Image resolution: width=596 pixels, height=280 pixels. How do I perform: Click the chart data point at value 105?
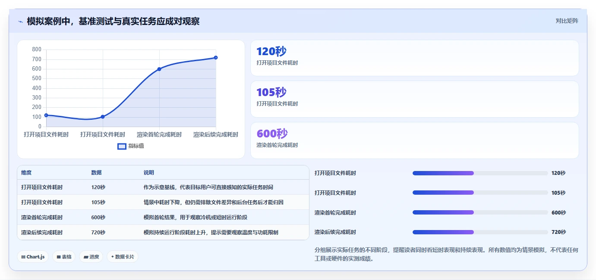coord(103,117)
